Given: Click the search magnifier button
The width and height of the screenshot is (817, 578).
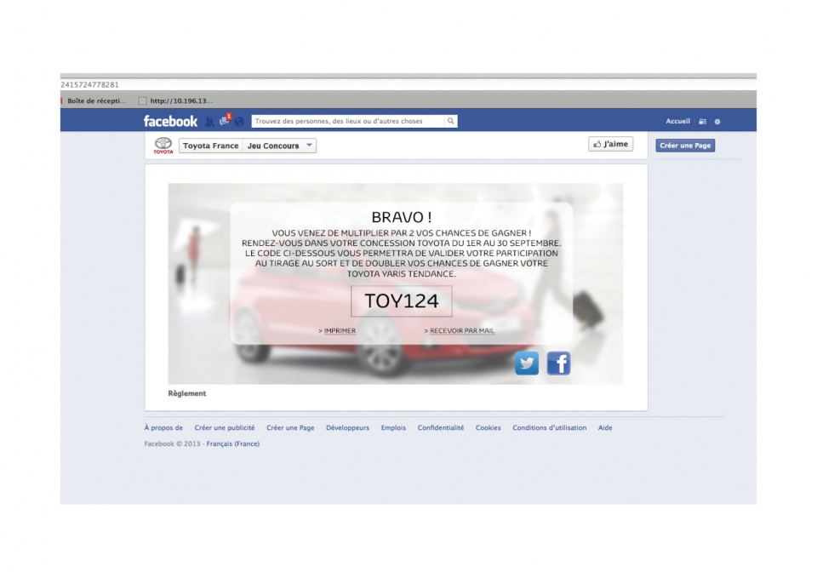Looking at the screenshot, I should 451,121.
